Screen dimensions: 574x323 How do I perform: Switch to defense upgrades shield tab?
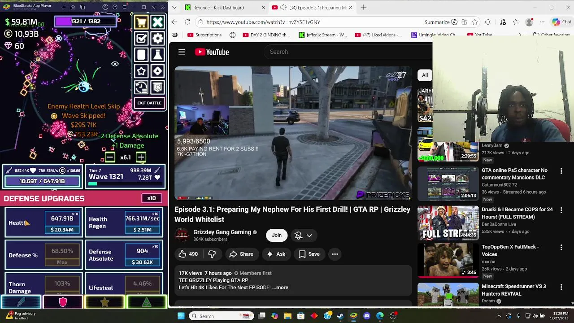tap(63, 302)
